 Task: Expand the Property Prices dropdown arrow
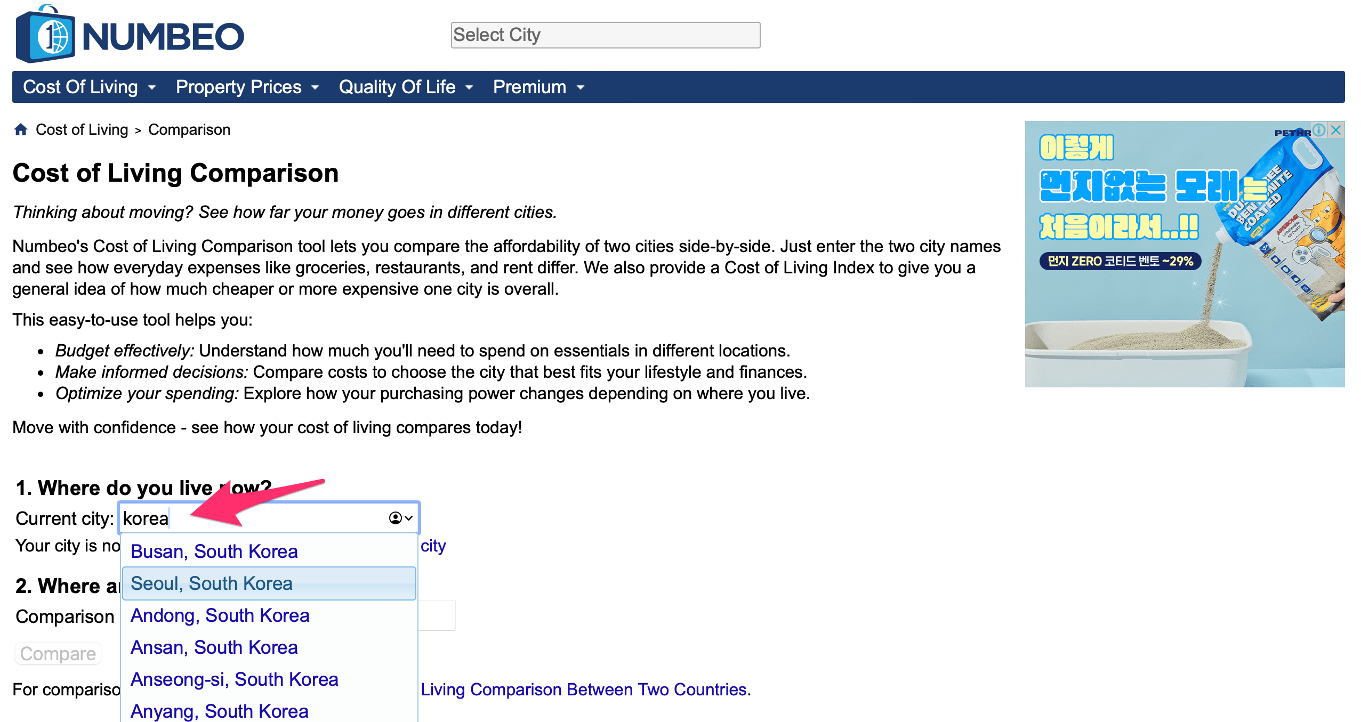point(316,87)
